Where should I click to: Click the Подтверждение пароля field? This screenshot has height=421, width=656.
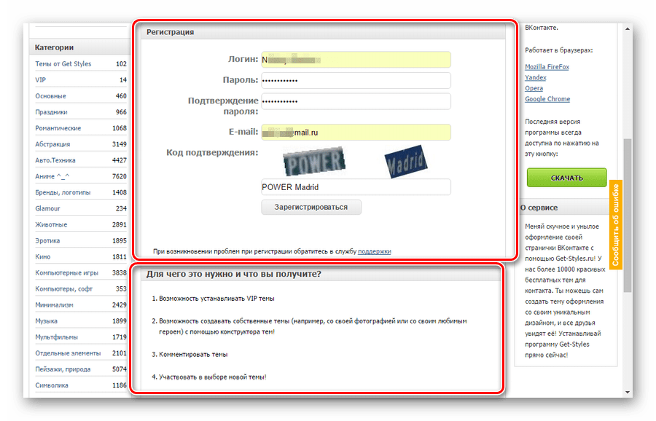pos(356,101)
